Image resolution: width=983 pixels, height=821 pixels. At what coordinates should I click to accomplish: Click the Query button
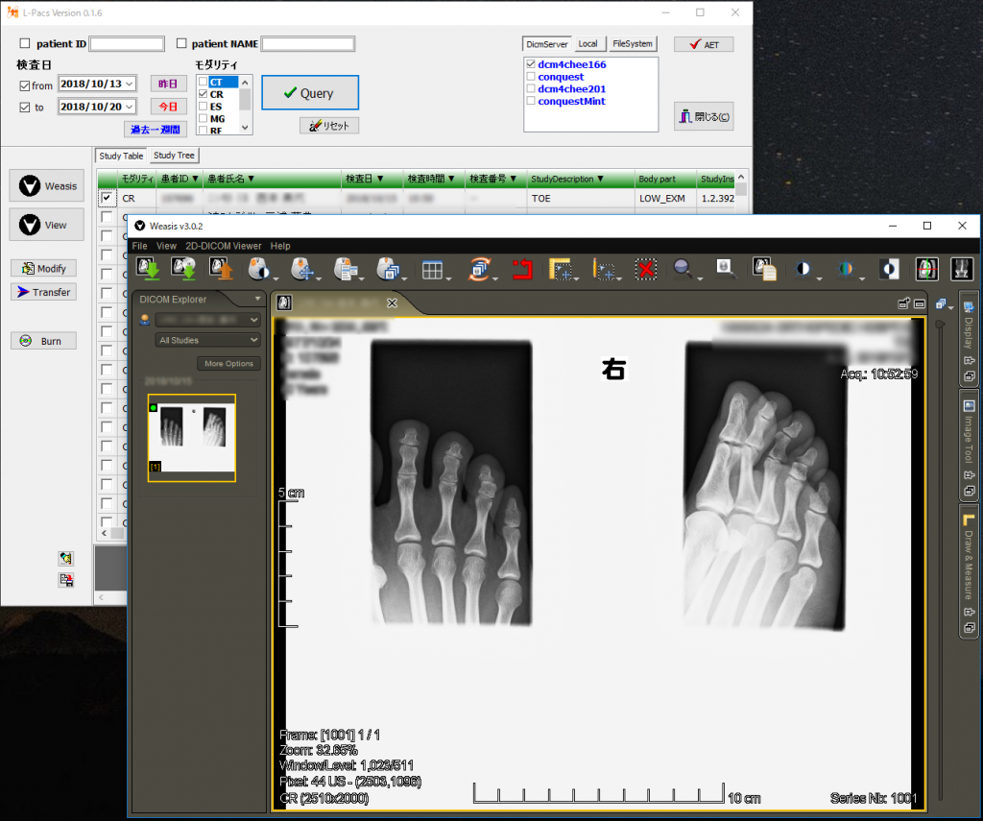click(x=310, y=93)
